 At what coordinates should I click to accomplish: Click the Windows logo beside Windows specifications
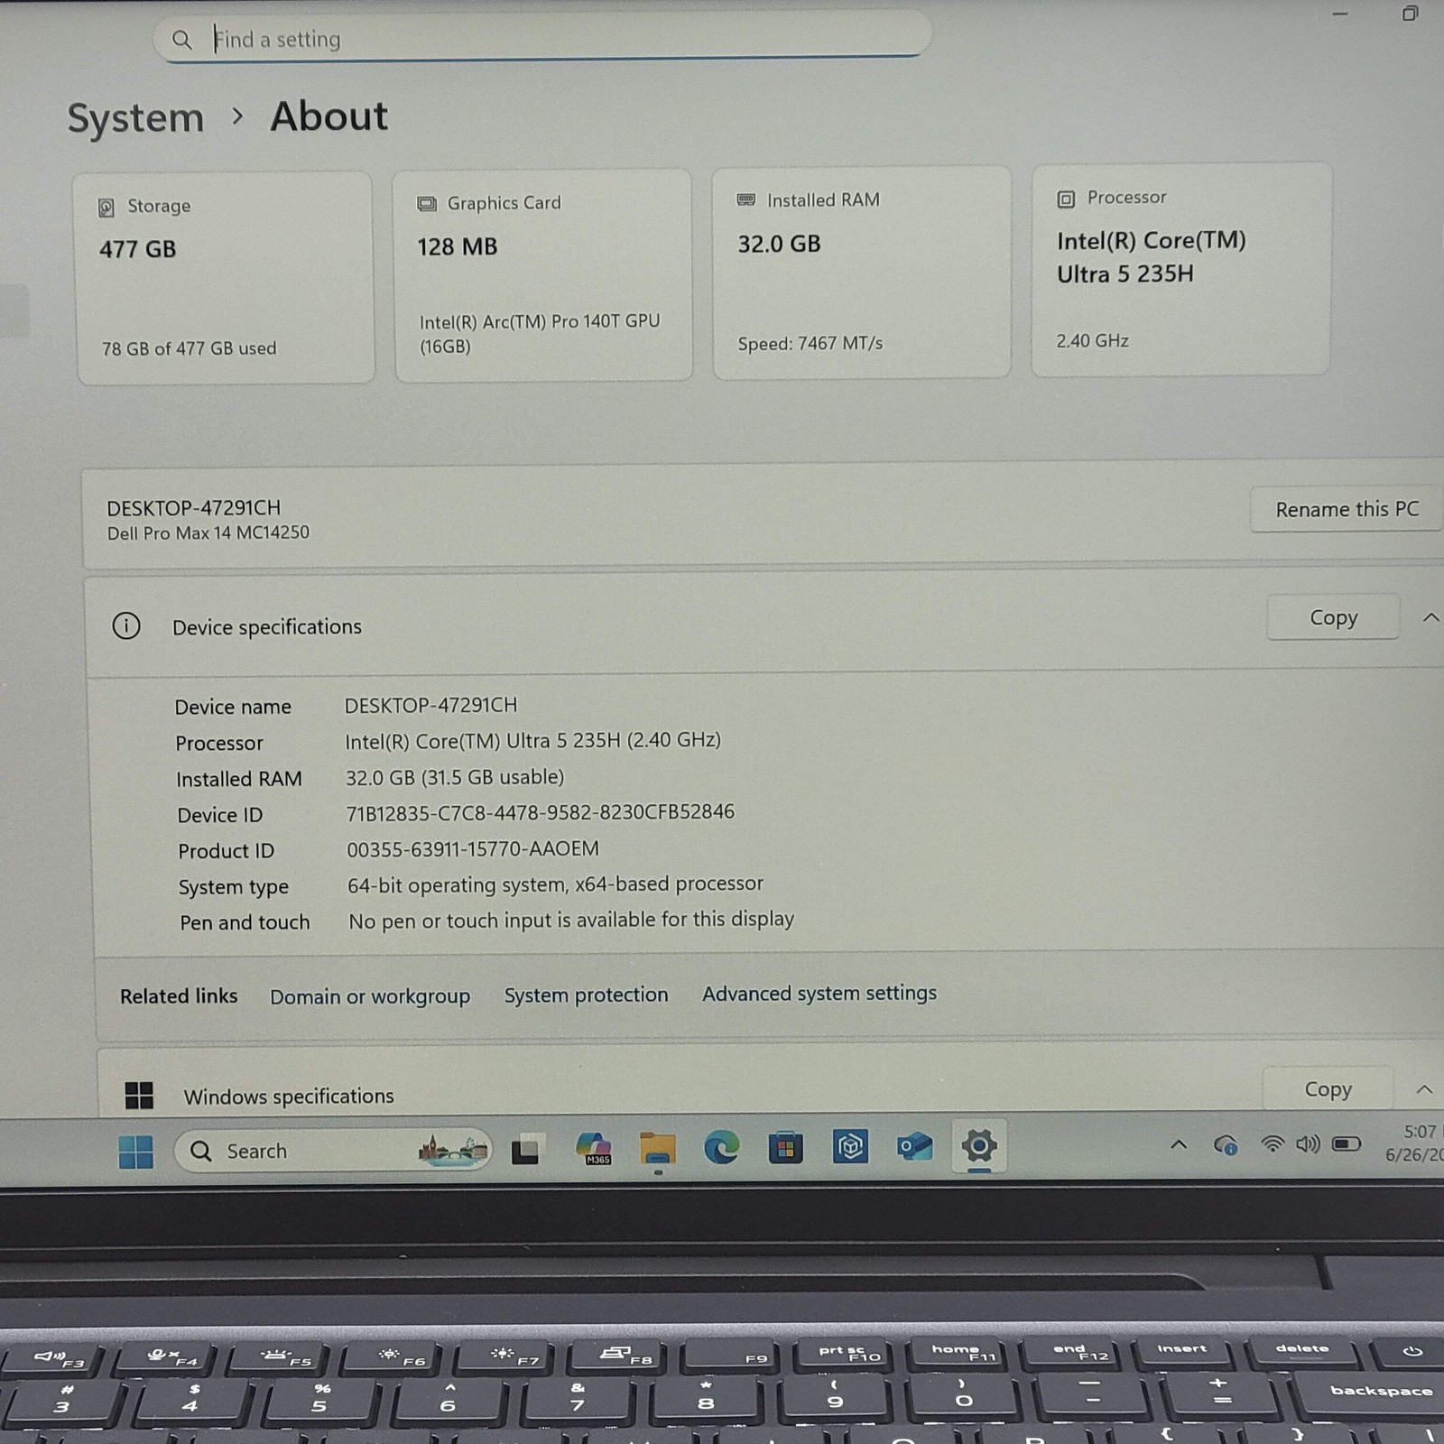[x=139, y=1096]
